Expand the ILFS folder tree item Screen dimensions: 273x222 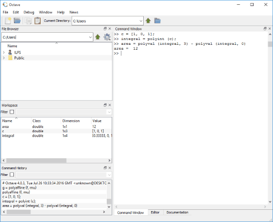[4, 52]
